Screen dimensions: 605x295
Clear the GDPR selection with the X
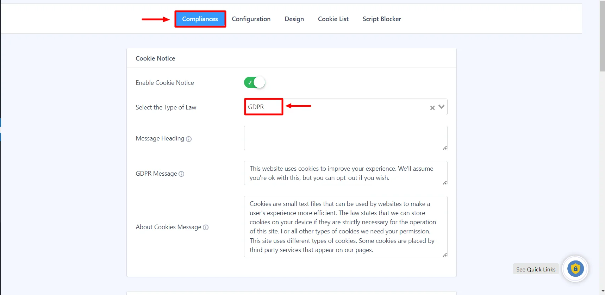tap(432, 108)
